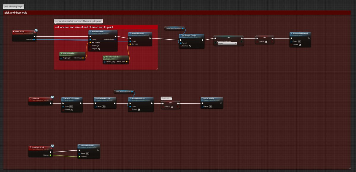
Task: Click exec input pin on Lasso'd SET node in pickup chain
Action: (257, 38)
